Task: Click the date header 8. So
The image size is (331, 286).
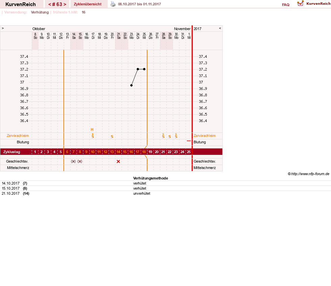Action: 35,36
